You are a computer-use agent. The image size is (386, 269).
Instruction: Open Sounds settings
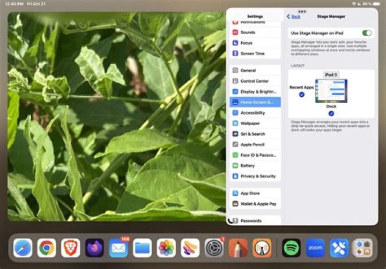coord(255,33)
